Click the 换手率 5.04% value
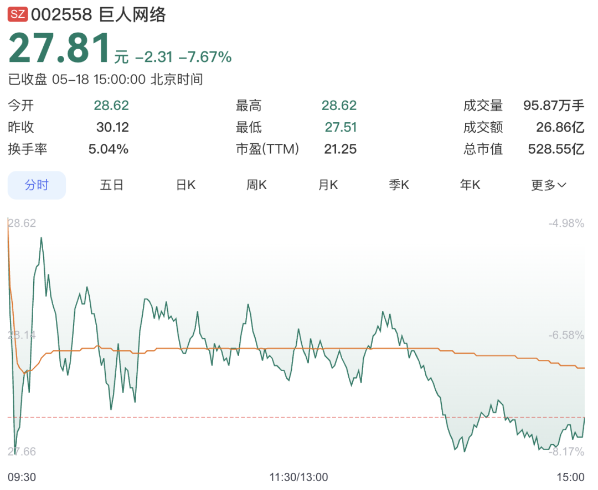This screenshot has height=490, width=598. click(x=109, y=149)
